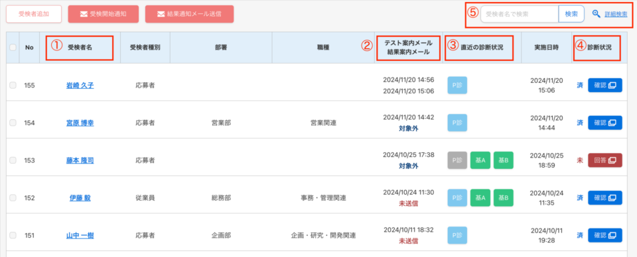Image resolution: width=637 pixels, height=257 pixels.
Task: Click the 受検者追加 button
Action: pos(34,14)
